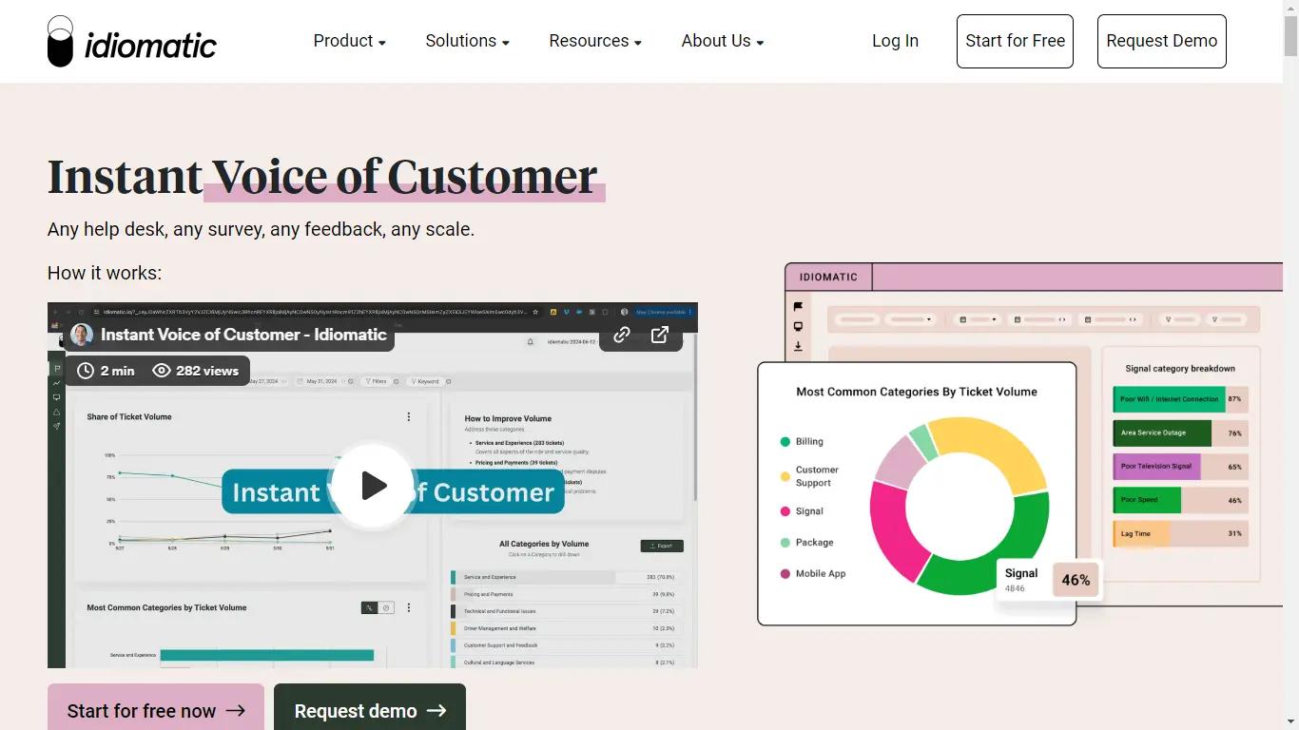Expand the Product menu

350,41
